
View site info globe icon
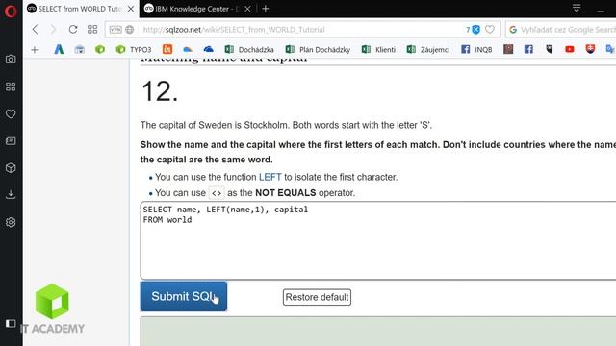(130, 30)
